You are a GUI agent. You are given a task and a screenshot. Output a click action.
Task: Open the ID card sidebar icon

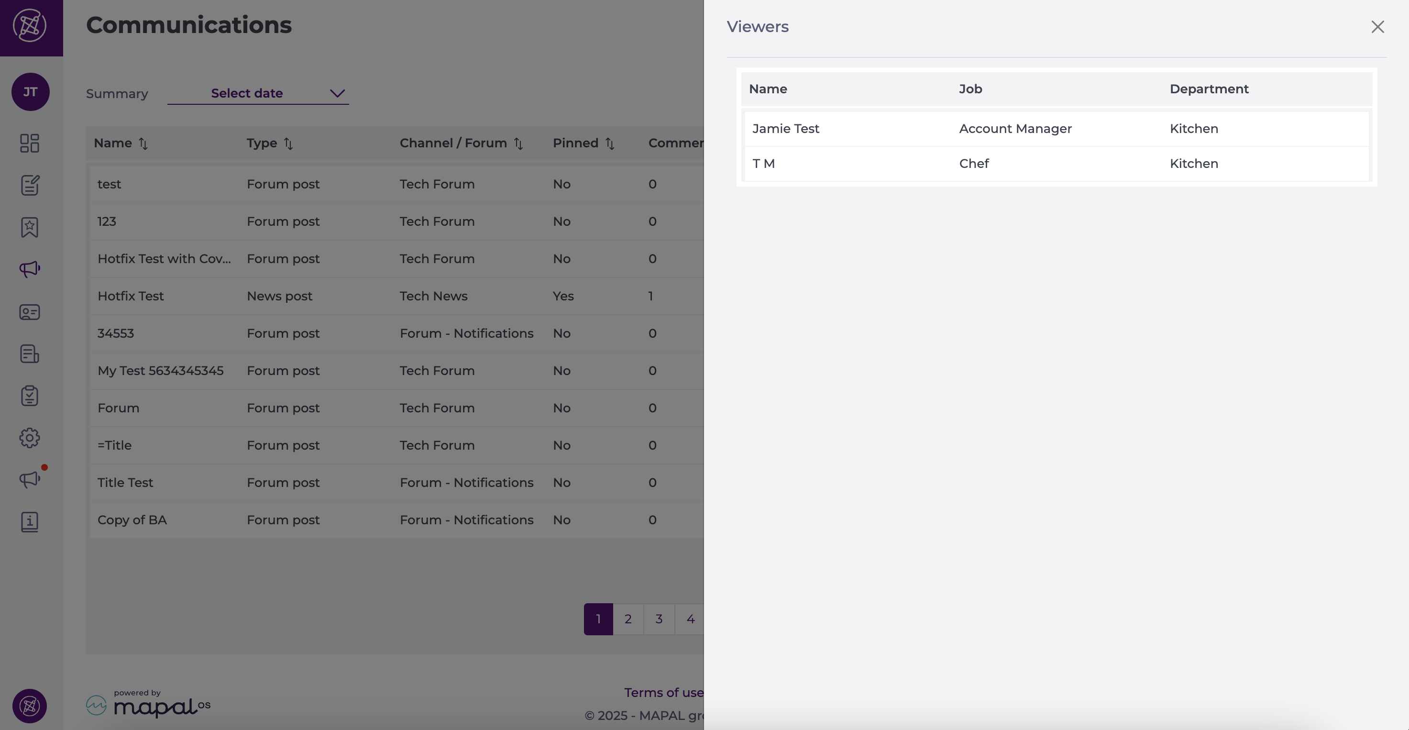pyautogui.click(x=30, y=312)
